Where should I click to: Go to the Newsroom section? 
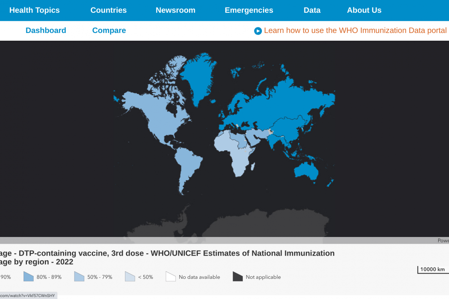[x=175, y=10]
